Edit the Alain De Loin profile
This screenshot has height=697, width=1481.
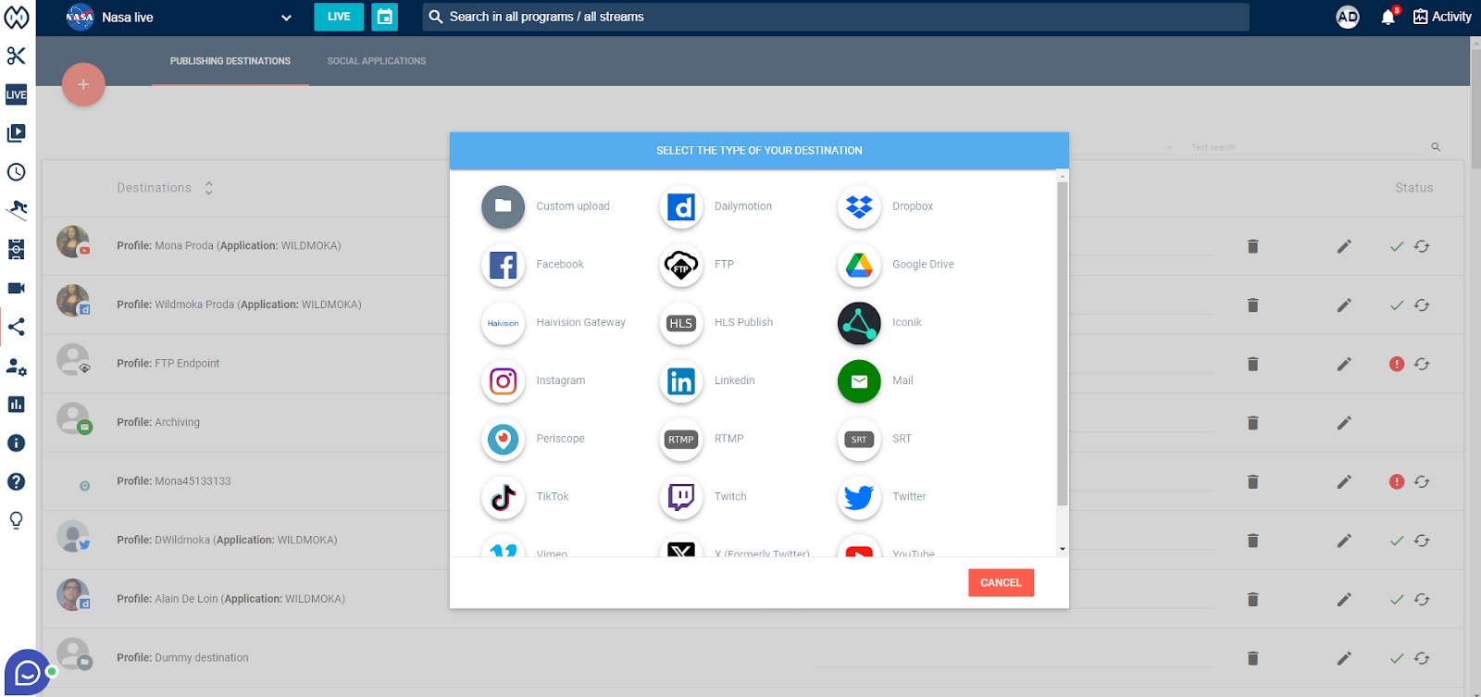[1344, 600]
